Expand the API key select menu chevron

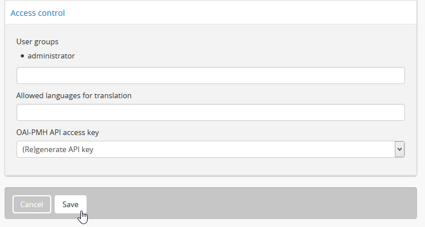coord(399,149)
